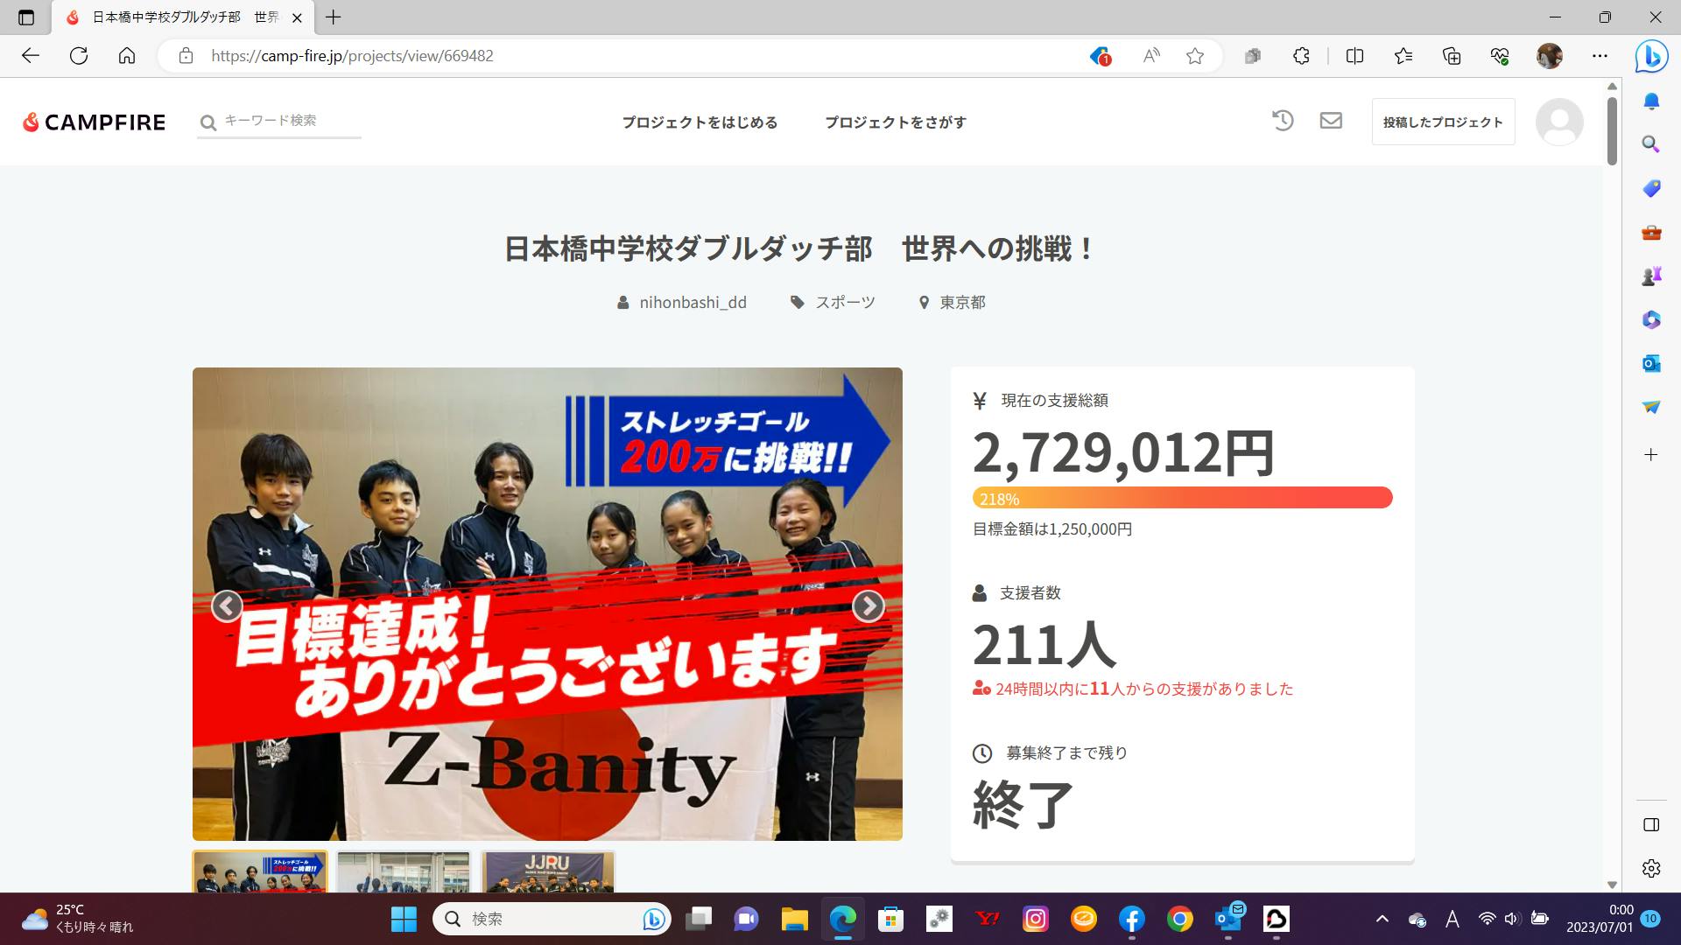Open the user profile avatar menu
The image size is (1681, 945).
(1559, 122)
